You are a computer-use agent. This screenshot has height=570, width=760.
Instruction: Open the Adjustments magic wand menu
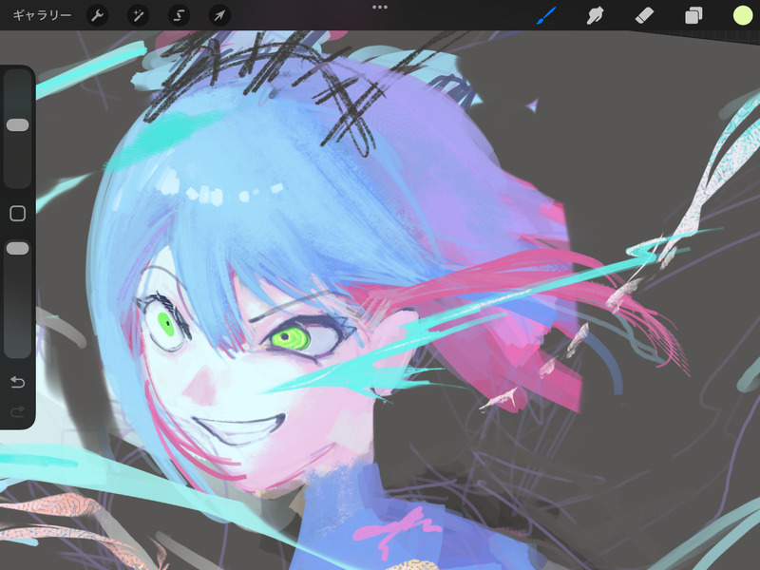pyautogui.click(x=138, y=15)
